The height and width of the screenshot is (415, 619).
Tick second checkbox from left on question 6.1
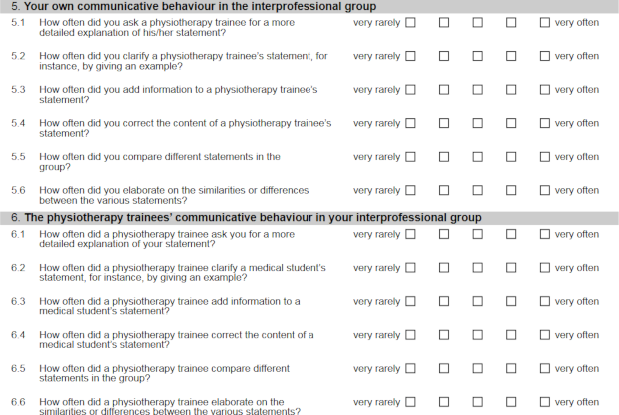[x=444, y=235]
